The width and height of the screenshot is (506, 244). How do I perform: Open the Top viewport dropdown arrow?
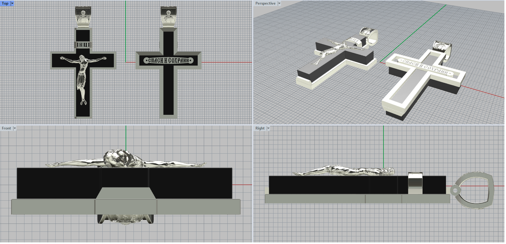pos(12,3)
